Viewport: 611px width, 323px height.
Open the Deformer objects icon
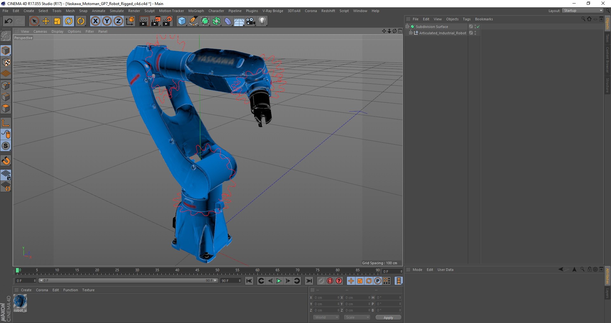coord(228,21)
